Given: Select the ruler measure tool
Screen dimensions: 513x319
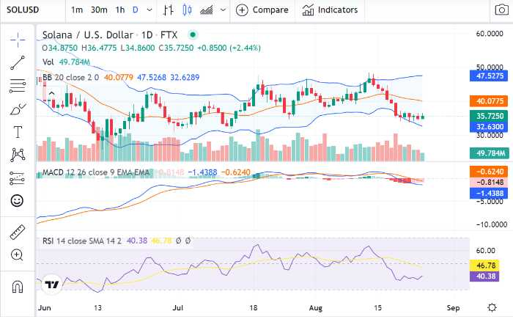Looking at the screenshot, I should click(x=18, y=232).
